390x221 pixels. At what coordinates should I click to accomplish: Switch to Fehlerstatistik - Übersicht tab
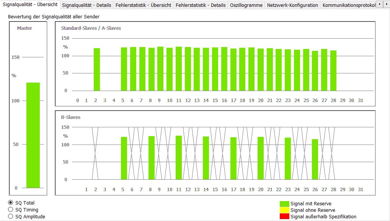coord(144,5)
